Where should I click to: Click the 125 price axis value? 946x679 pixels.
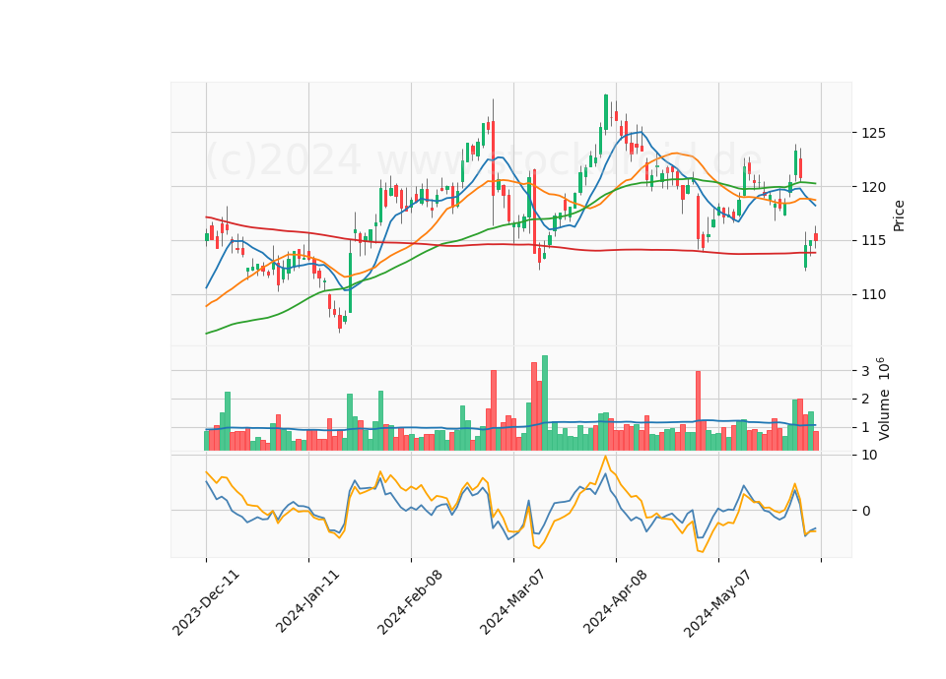click(874, 133)
